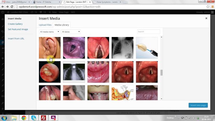The height and width of the screenshot is (121, 215).
Task: Click the WordPress logo in admin bar
Action: pos(3,12)
